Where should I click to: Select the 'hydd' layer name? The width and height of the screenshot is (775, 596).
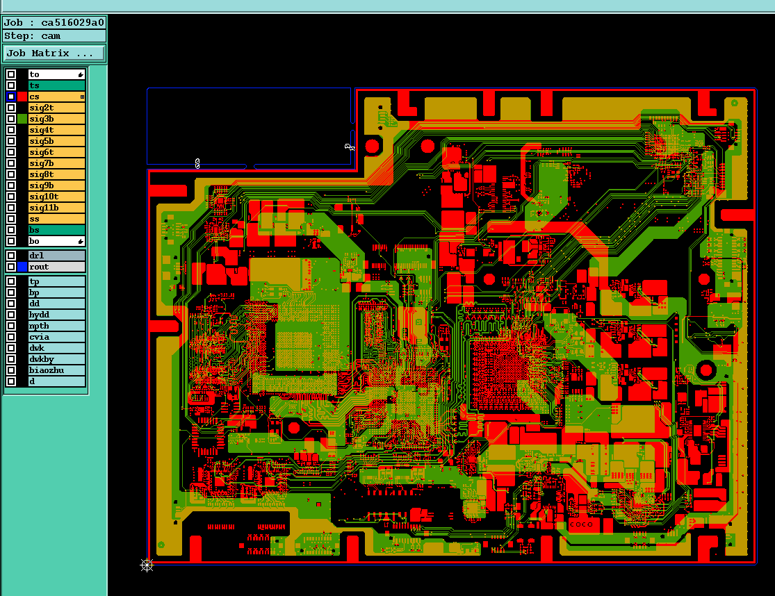click(x=57, y=315)
